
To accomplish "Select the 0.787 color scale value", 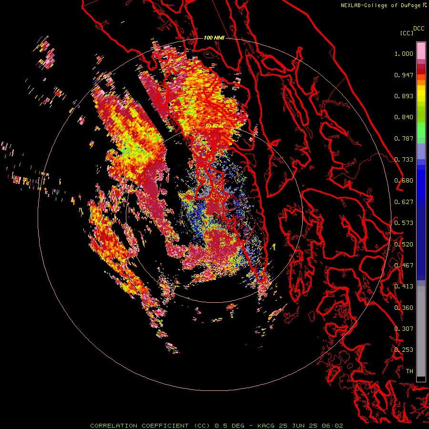I will pos(404,138).
